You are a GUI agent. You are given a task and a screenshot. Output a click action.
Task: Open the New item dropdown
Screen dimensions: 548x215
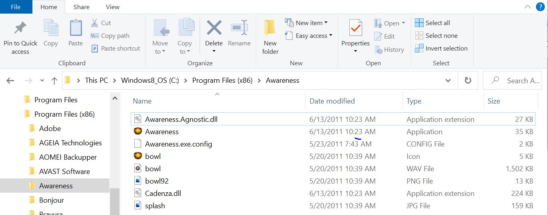[x=307, y=23]
